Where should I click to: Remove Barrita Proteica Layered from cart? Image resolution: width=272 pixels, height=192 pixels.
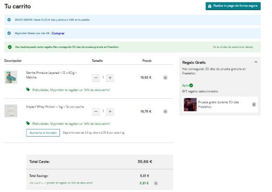[165, 78]
